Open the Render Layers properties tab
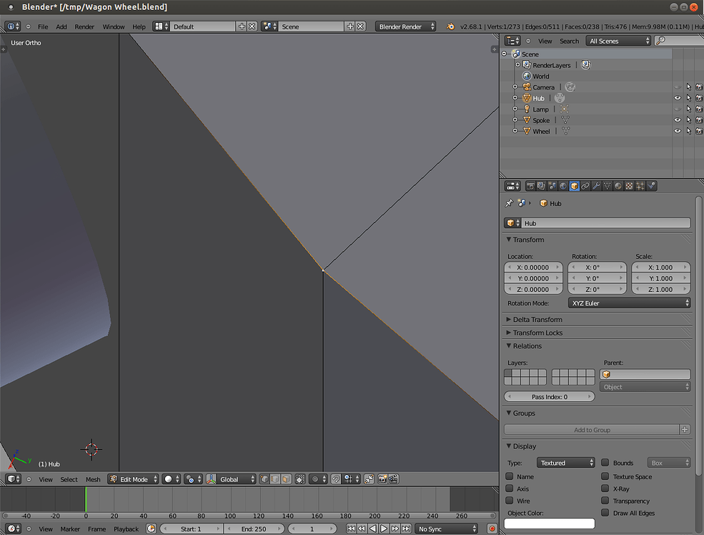 coord(542,186)
